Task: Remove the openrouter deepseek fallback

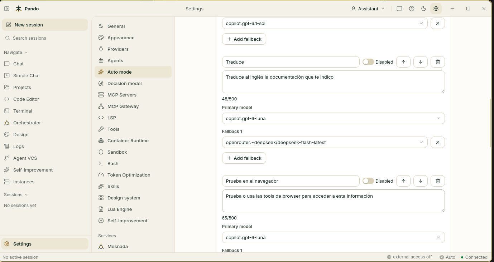Action: click(438, 142)
